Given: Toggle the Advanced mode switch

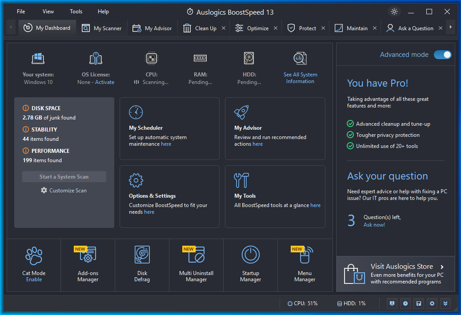Looking at the screenshot, I should tap(442, 55).
